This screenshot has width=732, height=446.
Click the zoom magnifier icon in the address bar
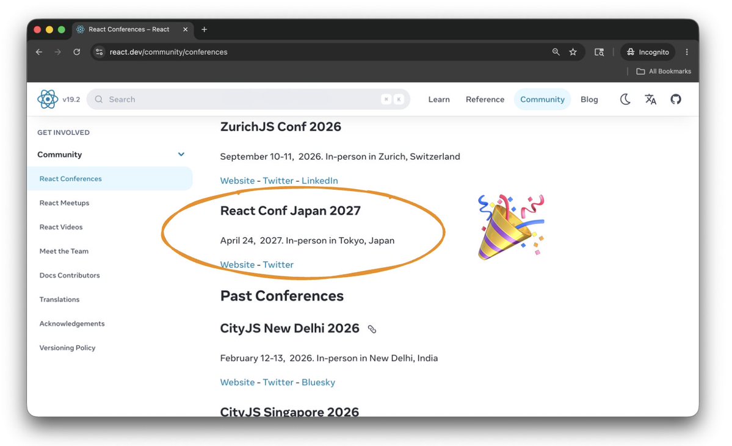pos(556,52)
